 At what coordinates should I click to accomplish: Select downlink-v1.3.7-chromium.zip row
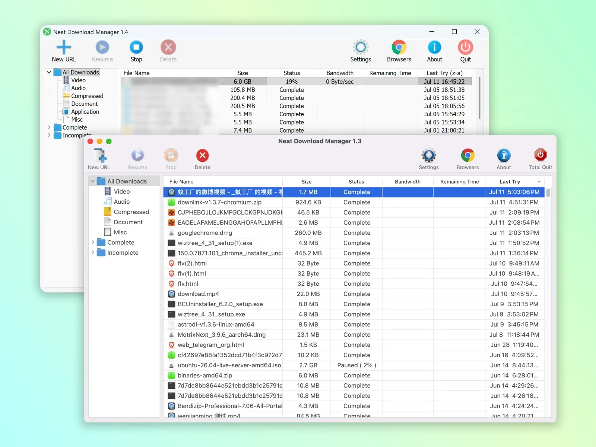[354, 202]
